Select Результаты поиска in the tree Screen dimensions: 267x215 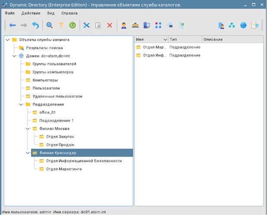click(44, 48)
